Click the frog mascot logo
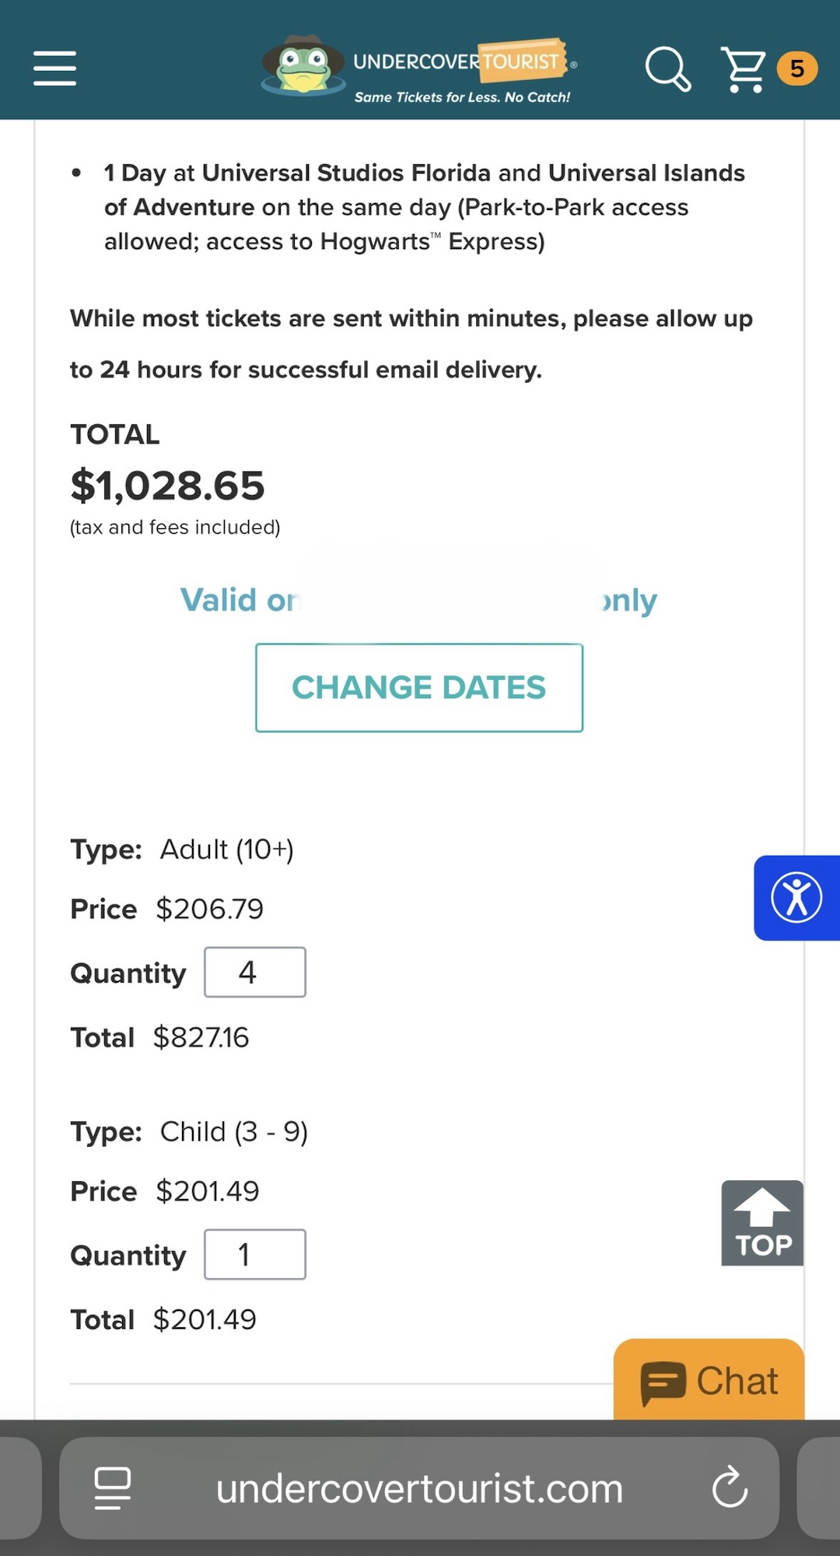The image size is (840, 1556). 303,65
